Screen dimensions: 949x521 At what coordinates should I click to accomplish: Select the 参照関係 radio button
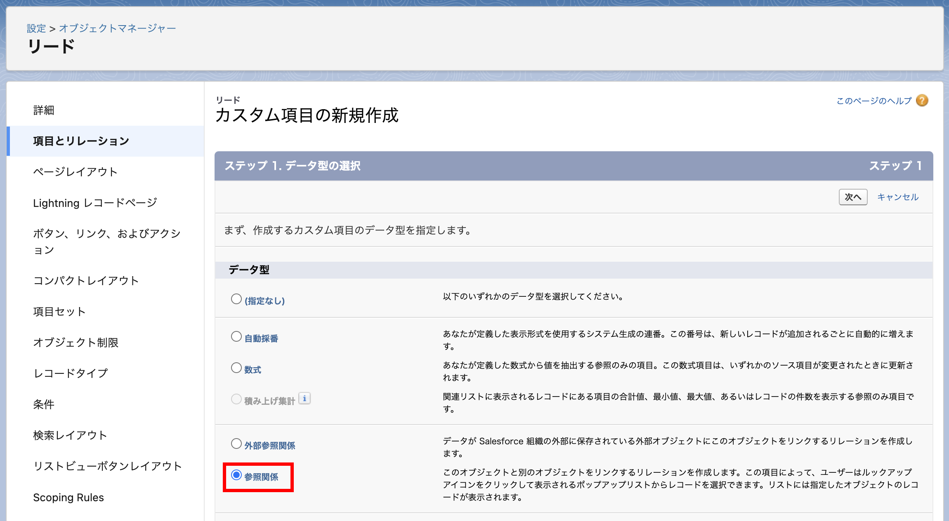[x=236, y=475]
